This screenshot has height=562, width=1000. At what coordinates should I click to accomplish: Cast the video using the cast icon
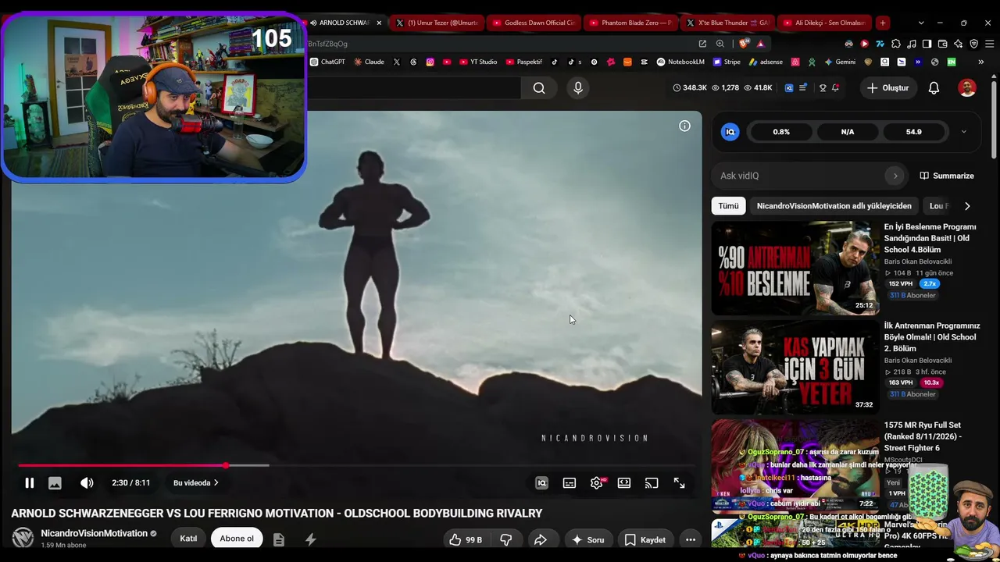point(652,483)
